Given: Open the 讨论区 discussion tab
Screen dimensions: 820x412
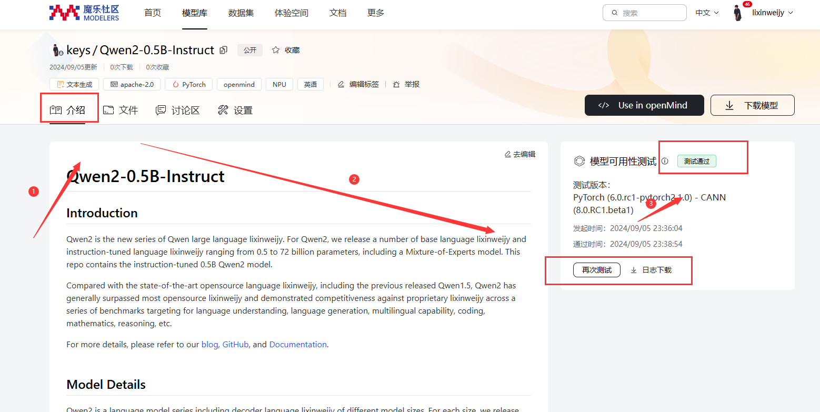Looking at the screenshot, I should pos(178,110).
